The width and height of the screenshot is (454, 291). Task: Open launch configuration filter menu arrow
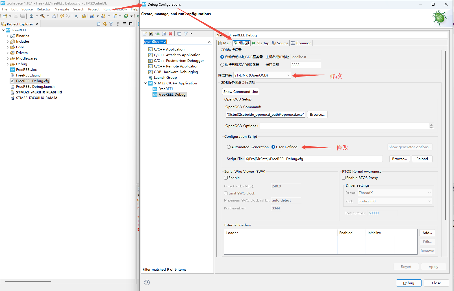tap(191, 34)
